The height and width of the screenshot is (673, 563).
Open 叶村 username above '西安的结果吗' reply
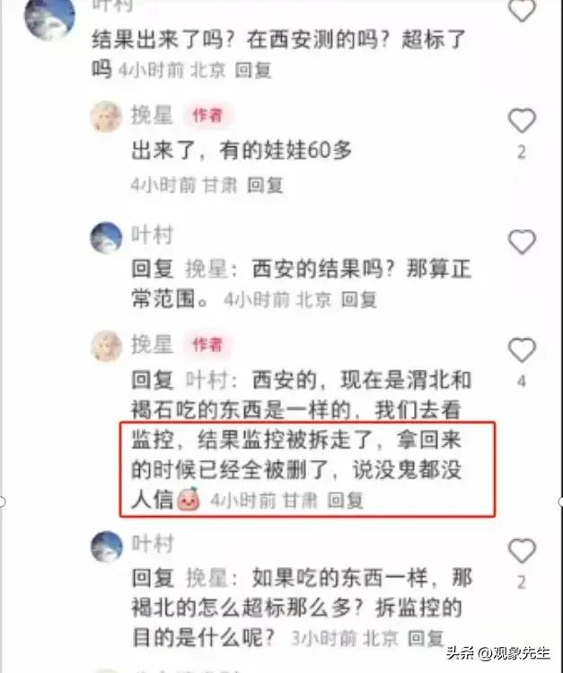[x=153, y=235]
